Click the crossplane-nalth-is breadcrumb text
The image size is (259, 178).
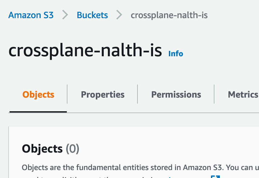click(169, 15)
